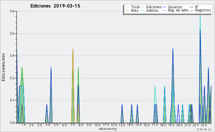This screenshot has width=215, height=132.
Task: Click the '4 h' x-axis label
Action: (x=48, y=125)
